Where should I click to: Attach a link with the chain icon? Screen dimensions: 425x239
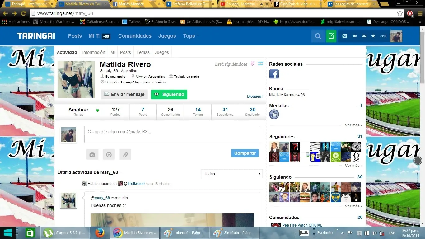tap(125, 154)
